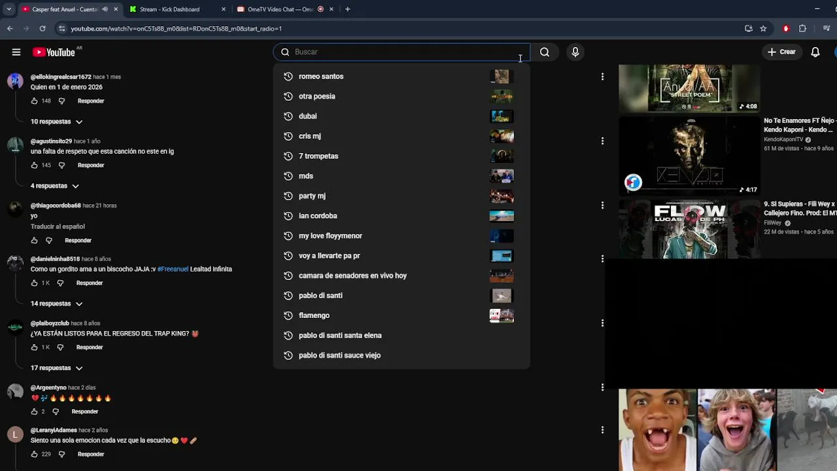Click the address bar URL
Viewport: 837px width, 471px height.
coord(176,29)
